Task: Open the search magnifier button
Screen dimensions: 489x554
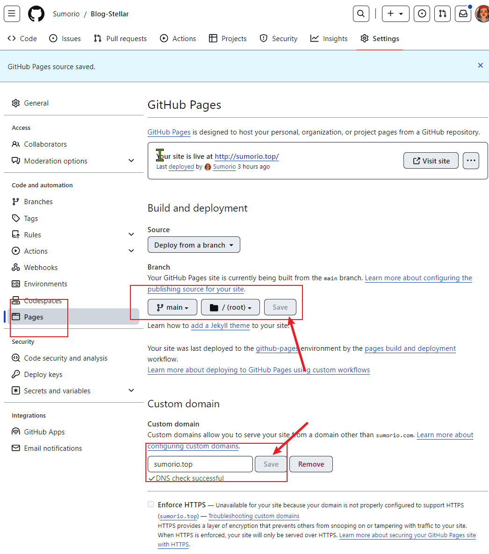Action: [x=361, y=14]
